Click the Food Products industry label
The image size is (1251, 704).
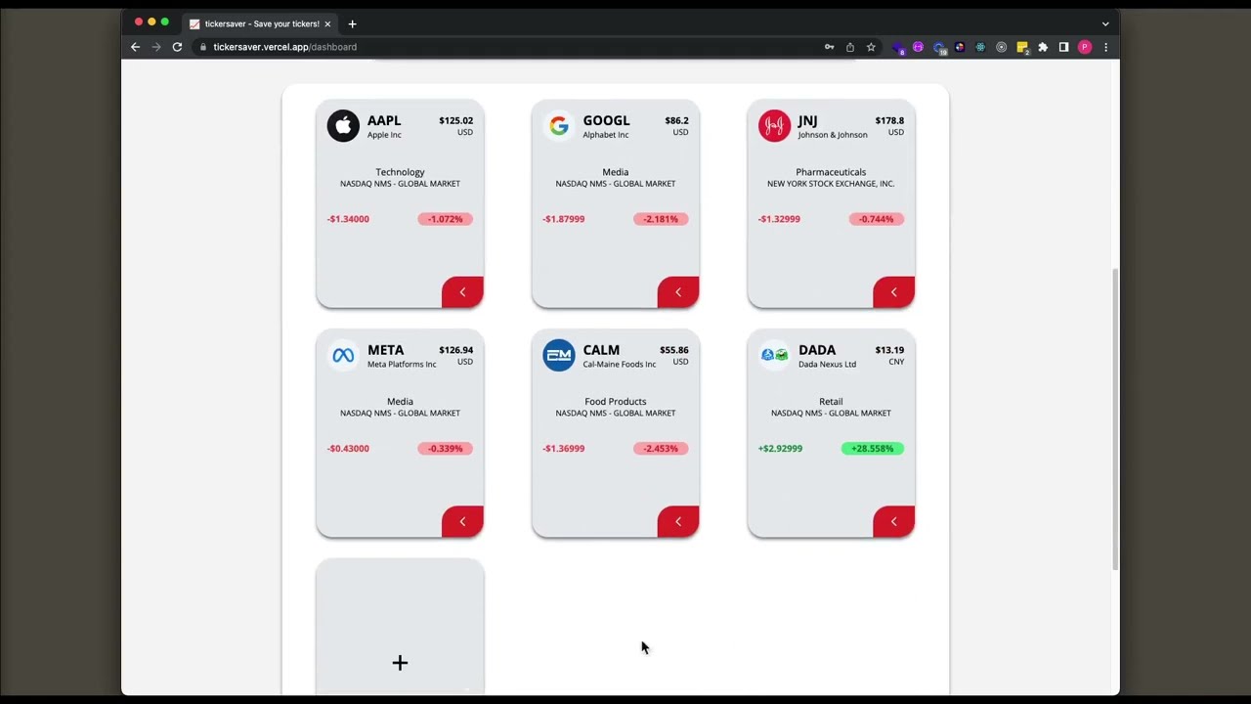(x=616, y=402)
